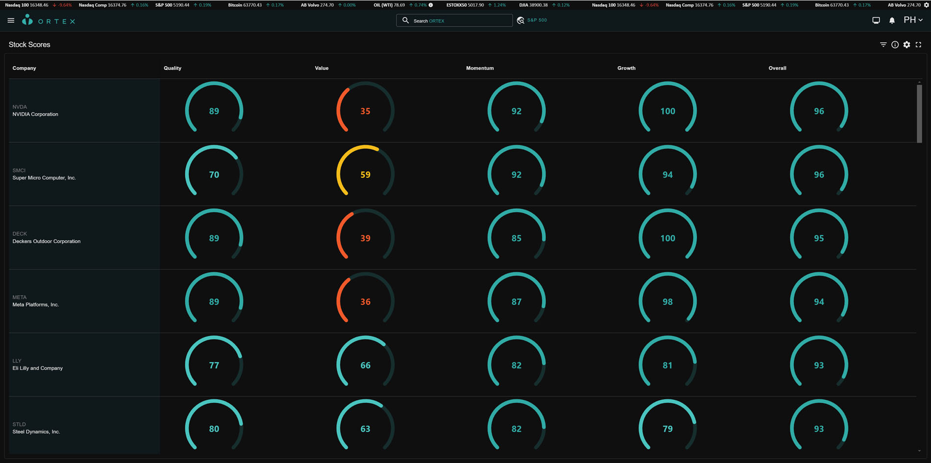Expand Stock Scores to fullscreen
The image size is (931, 463).
(x=918, y=45)
